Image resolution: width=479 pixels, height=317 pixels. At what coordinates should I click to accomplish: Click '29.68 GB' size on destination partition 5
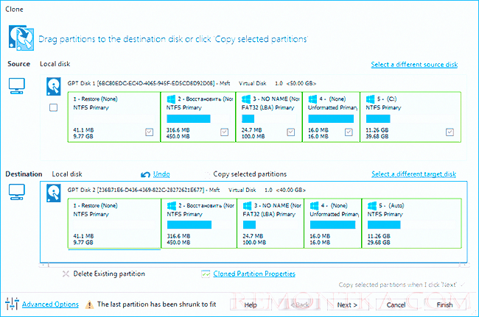point(379,243)
